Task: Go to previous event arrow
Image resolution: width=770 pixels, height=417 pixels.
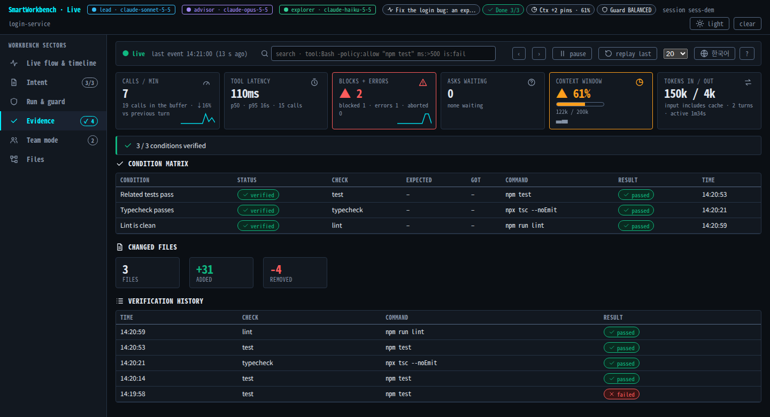Action: pos(519,53)
